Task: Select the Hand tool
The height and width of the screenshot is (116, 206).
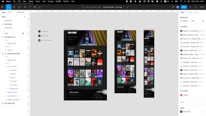Action: pos(35,7)
